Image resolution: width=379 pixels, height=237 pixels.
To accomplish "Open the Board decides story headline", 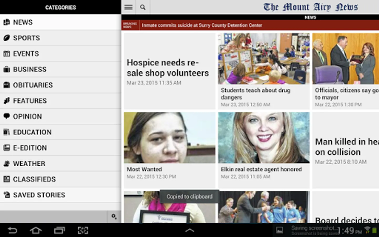I will (347, 220).
